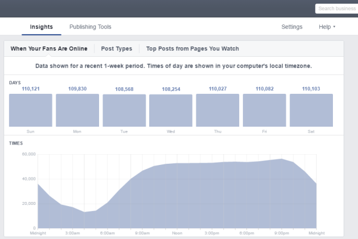Expand the Help dropdown menu
The width and height of the screenshot is (358, 239).
pos(327,27)
